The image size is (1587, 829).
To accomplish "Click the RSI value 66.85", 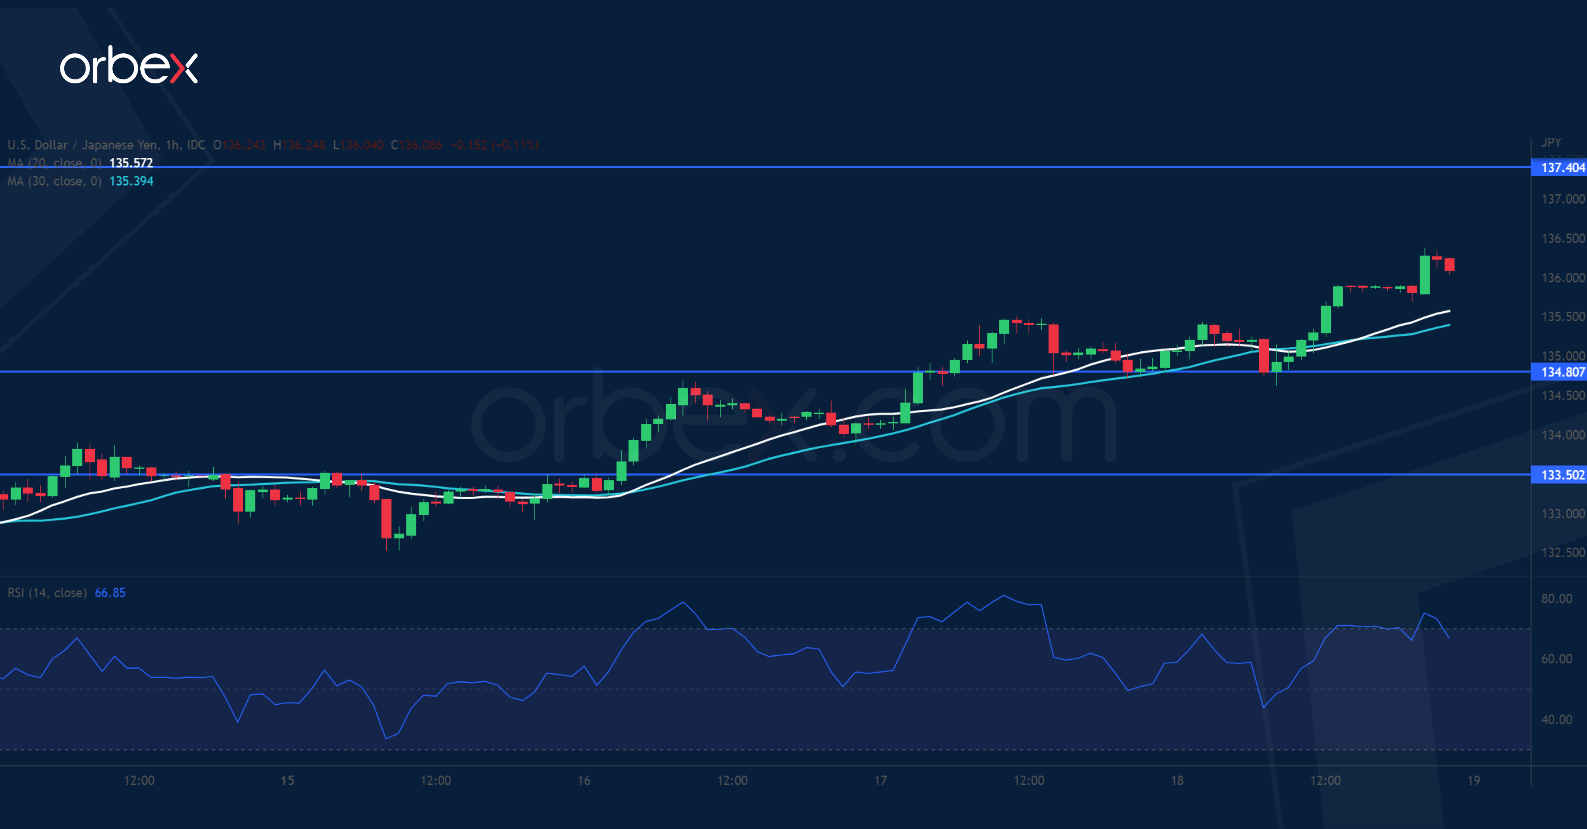I will (110, 592).
